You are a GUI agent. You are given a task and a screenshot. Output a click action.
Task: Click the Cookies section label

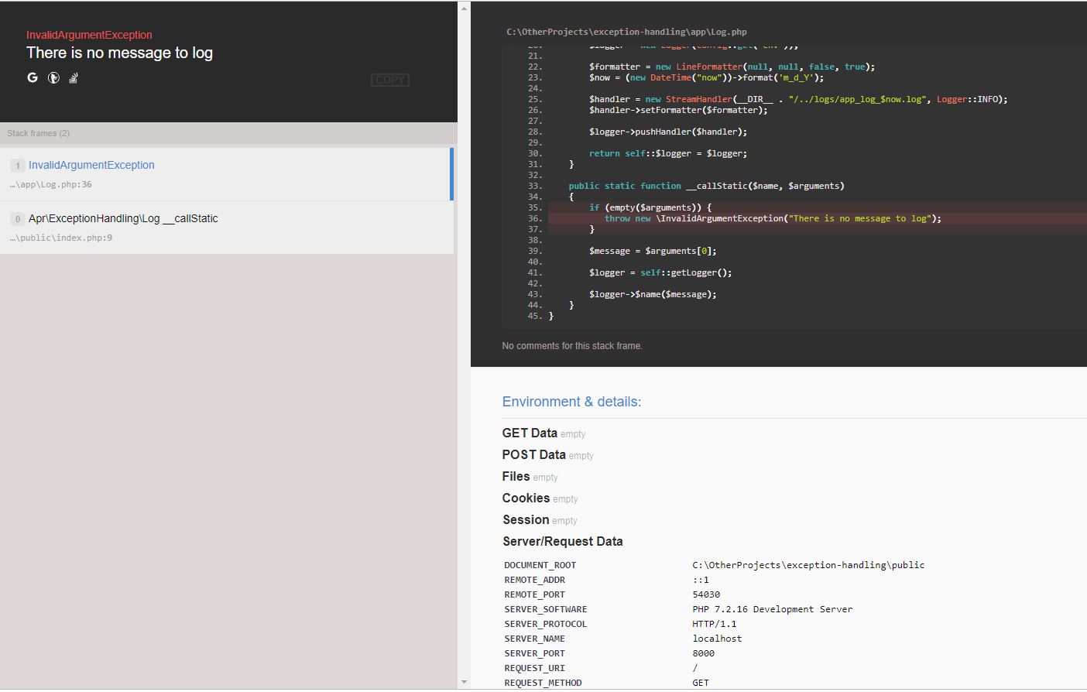pyautogui.click(x=526, y=498)
